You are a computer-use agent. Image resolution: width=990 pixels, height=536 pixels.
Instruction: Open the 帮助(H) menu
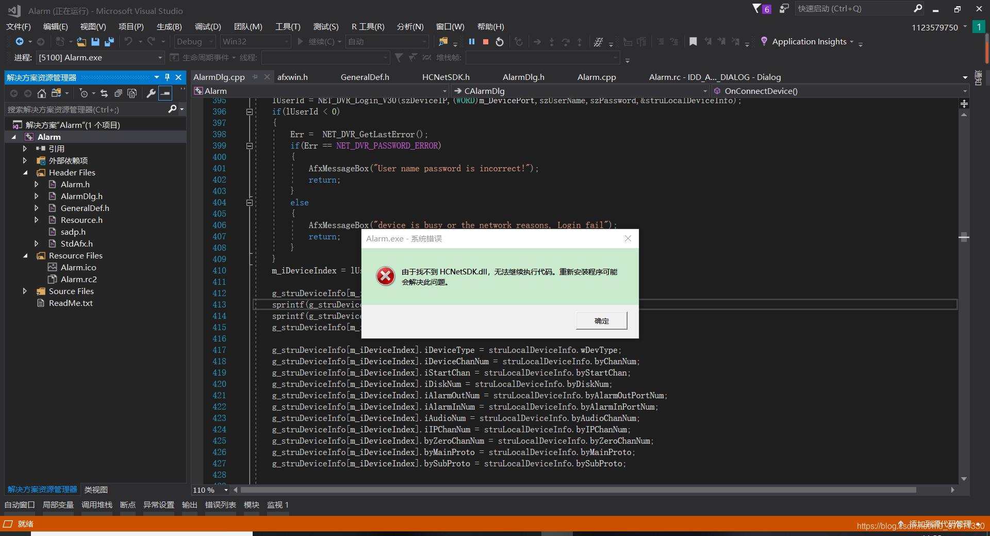pos(490,26)
